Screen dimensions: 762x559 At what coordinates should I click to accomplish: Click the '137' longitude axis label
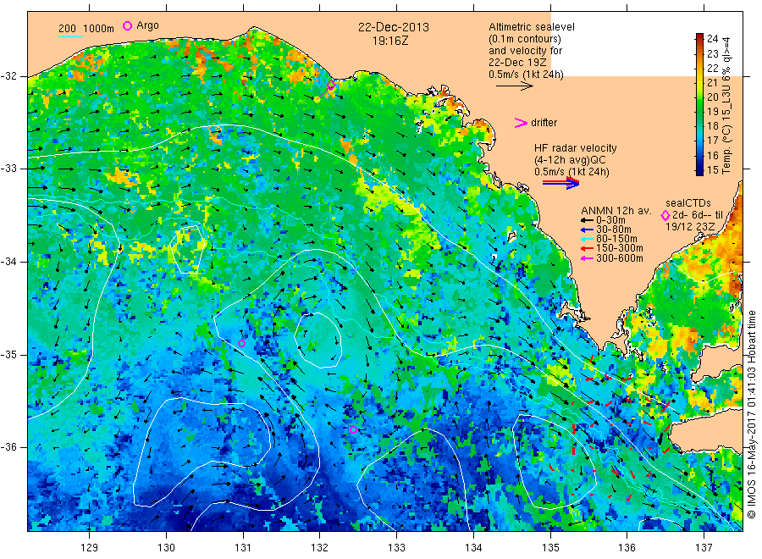(704, 548)
